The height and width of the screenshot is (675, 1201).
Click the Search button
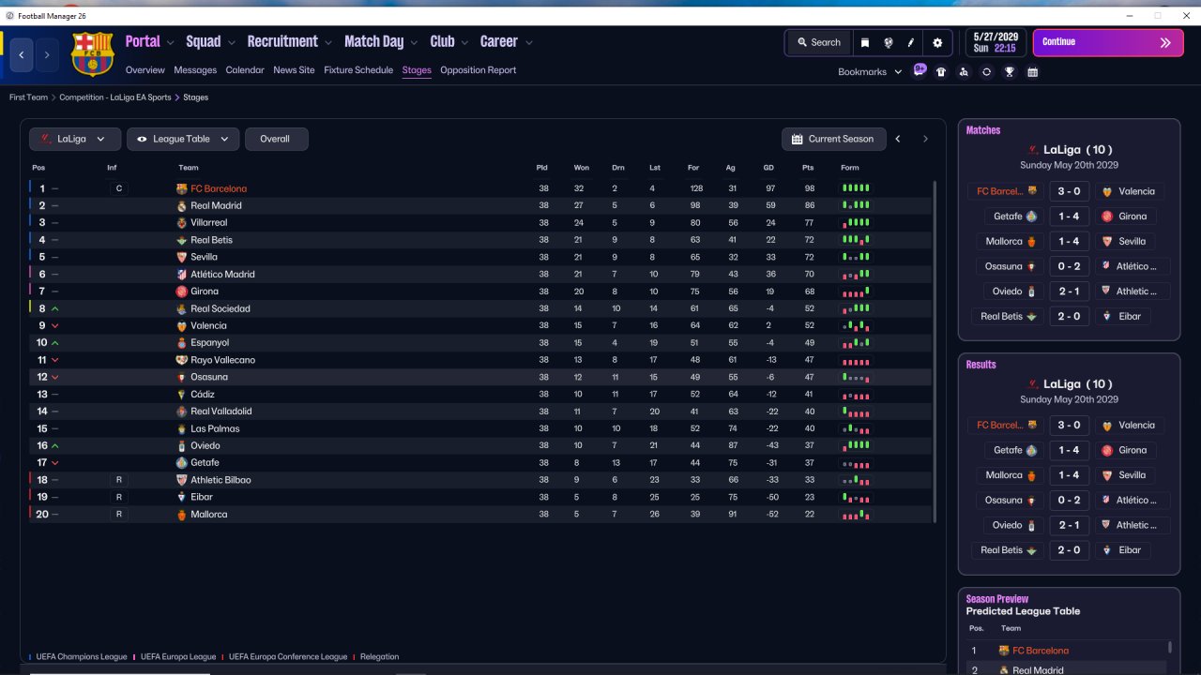[819, 42]
